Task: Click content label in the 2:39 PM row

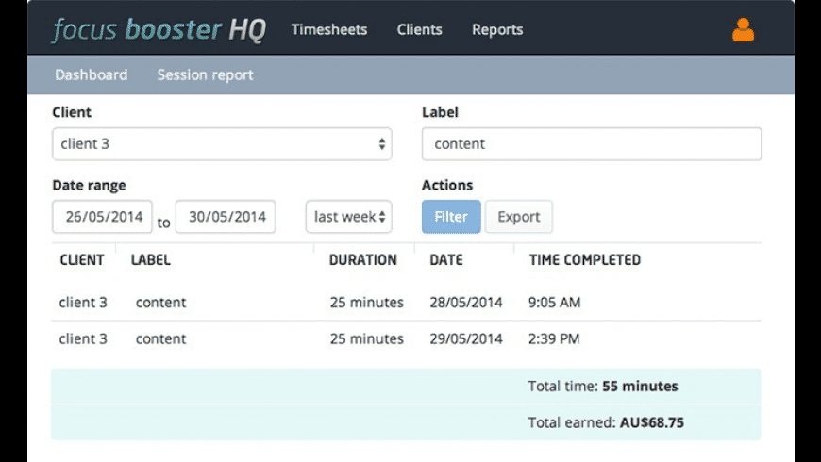Action: pyautogui.click(x=160, y=339)
